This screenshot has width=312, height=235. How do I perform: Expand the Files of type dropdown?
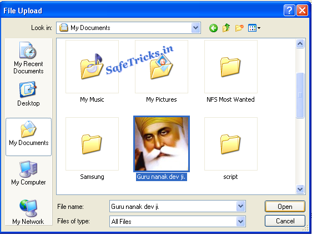tap(241, 221)
